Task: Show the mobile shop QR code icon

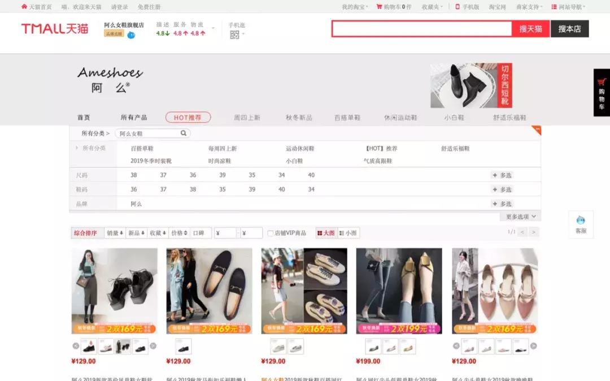Action: pyautogui.click(x=234, y=34)
